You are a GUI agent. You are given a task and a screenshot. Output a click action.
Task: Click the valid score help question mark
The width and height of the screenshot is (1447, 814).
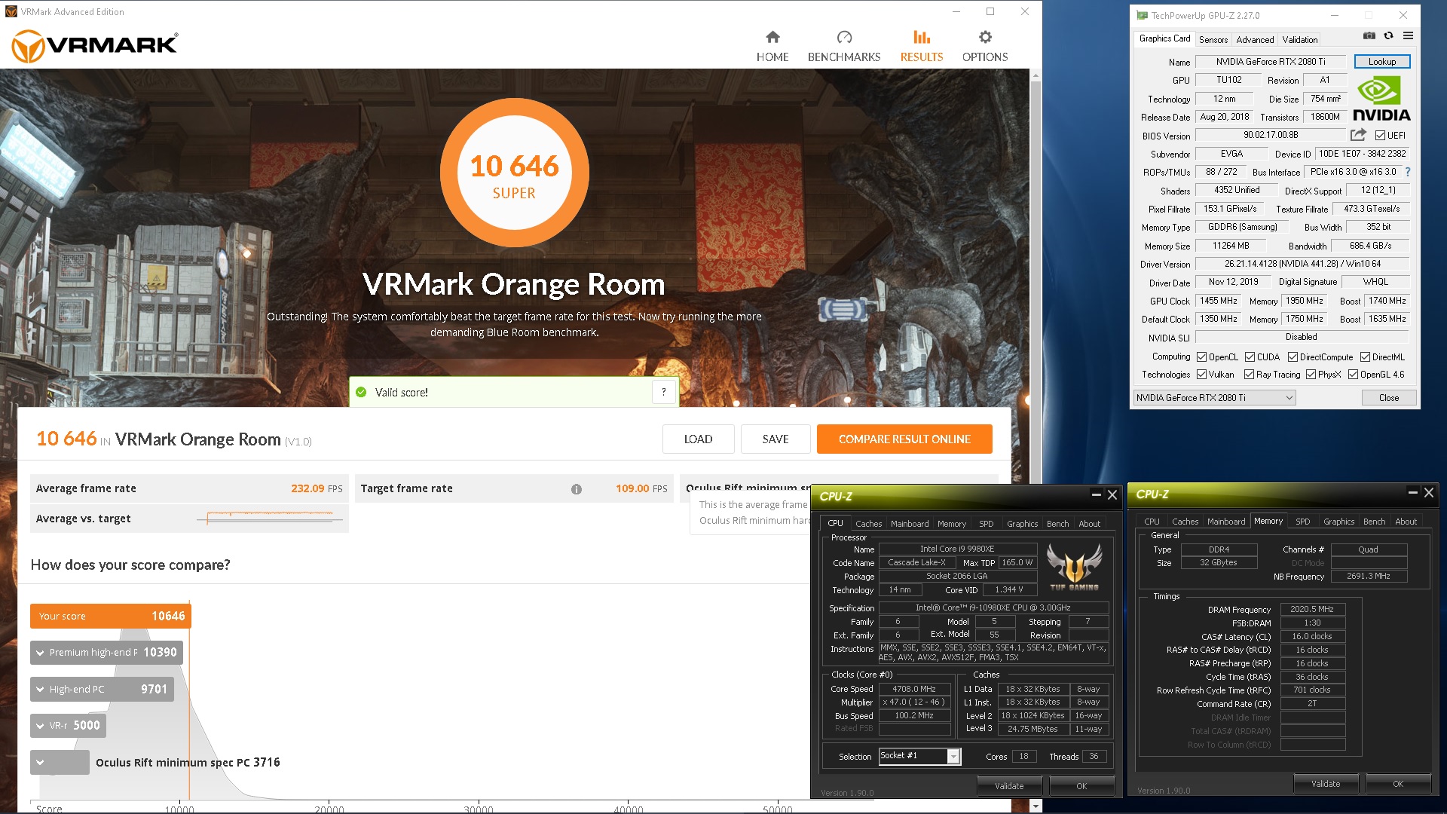pos(663,392)
